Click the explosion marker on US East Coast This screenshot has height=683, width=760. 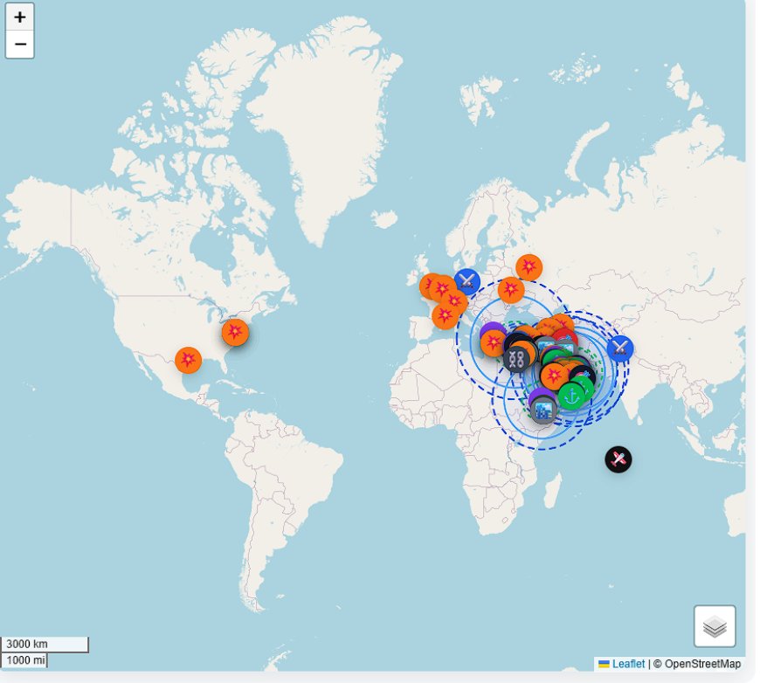235,332
